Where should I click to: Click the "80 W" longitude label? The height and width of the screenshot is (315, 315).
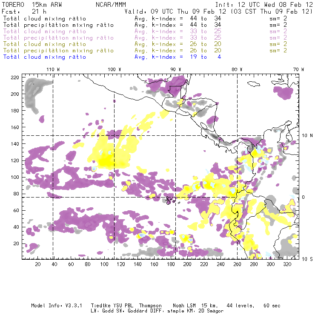coord(237,69)
